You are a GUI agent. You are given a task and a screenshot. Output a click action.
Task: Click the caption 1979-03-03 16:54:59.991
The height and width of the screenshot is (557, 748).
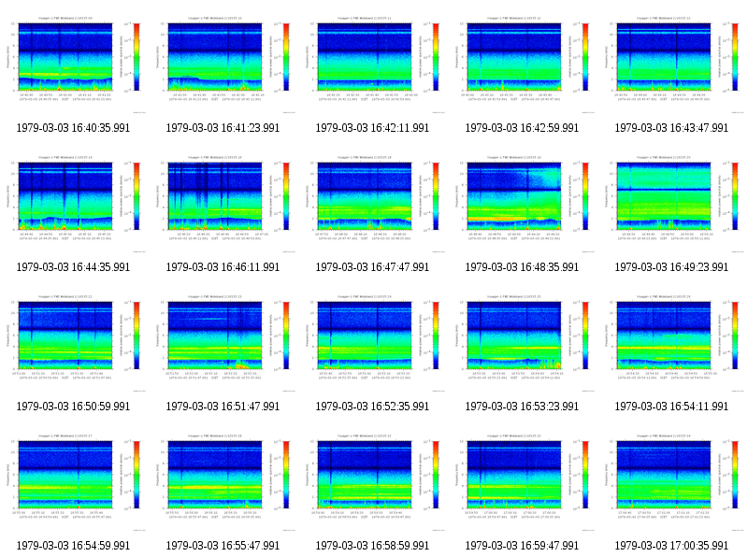coord(73,546)
